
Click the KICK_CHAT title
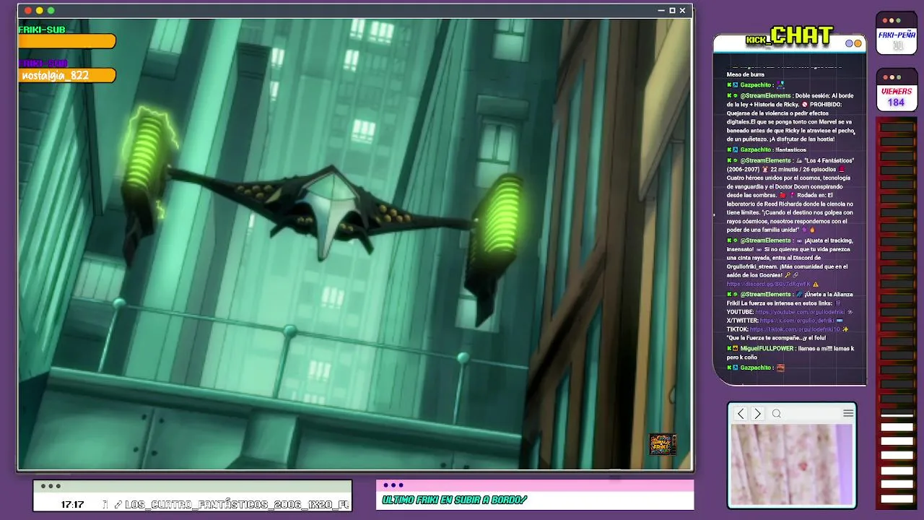[x=790, y=35]
